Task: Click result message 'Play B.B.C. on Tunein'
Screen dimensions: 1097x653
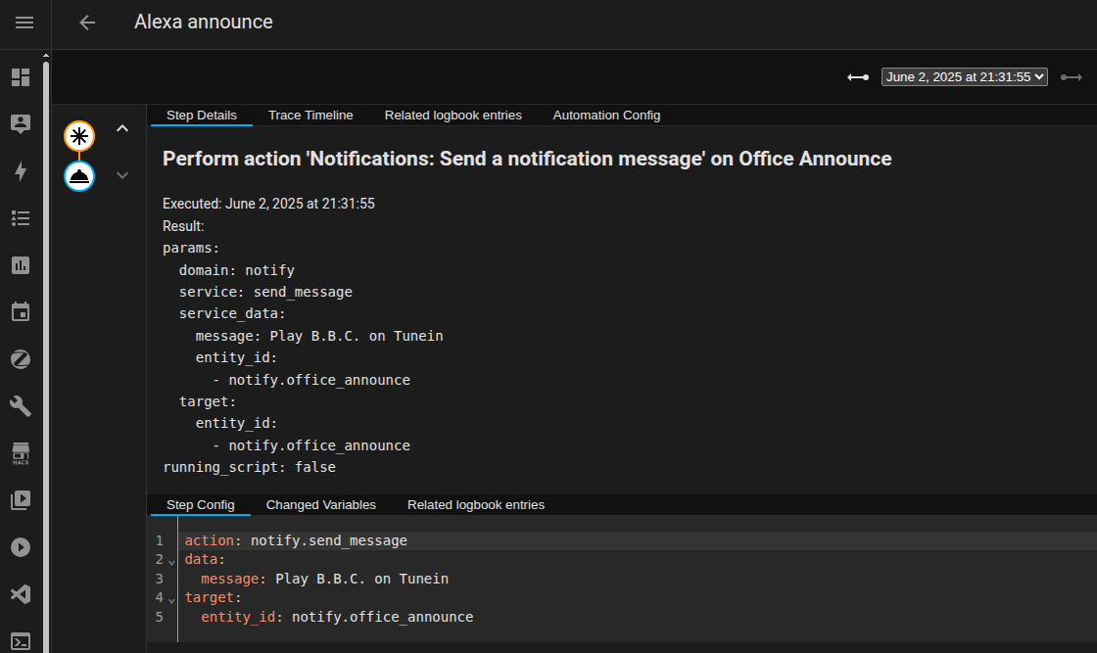Action: point(357,336)
